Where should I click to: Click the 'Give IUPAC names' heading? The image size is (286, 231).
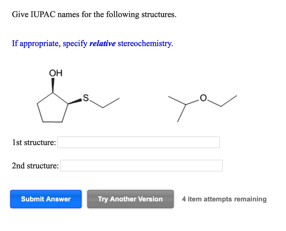click(94, 15)
